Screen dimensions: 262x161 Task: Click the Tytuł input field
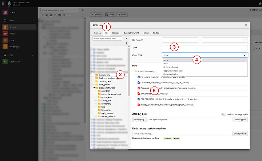205,48
